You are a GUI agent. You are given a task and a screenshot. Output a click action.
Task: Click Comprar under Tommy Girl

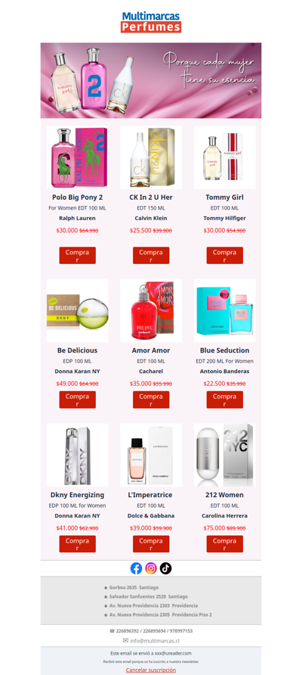pyautogui.click(x=225, y=255)
